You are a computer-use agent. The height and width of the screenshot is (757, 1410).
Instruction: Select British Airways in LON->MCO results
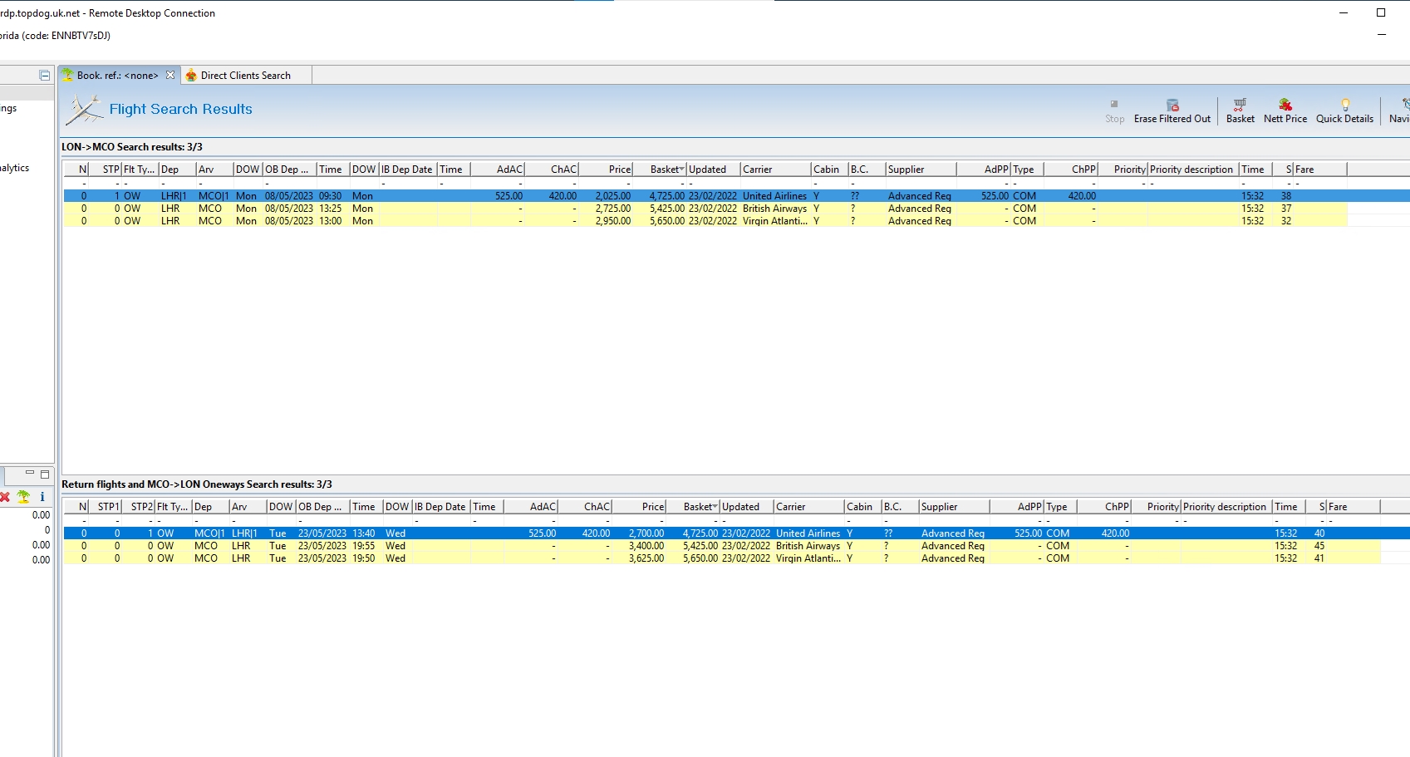(774, 209)
